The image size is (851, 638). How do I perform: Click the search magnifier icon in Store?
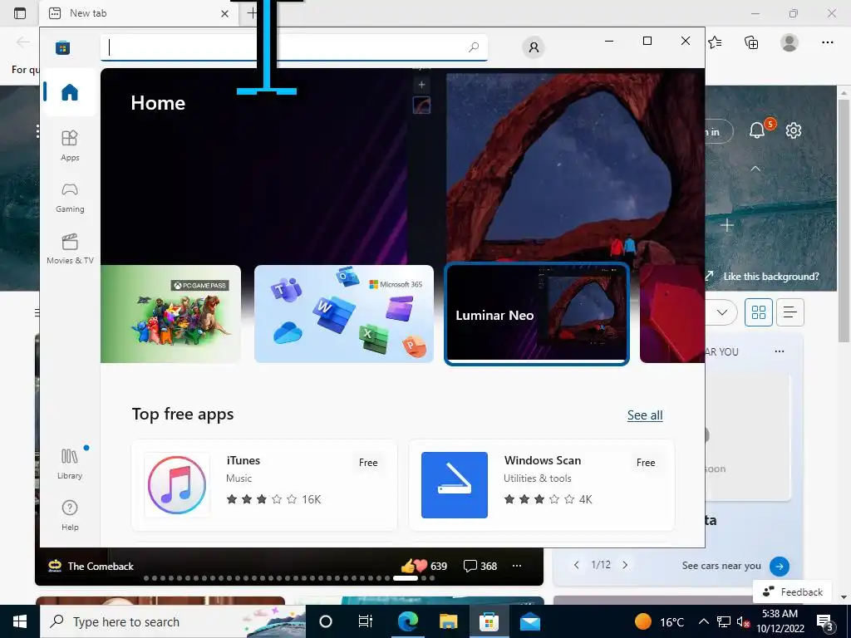(x=473, y=47)
